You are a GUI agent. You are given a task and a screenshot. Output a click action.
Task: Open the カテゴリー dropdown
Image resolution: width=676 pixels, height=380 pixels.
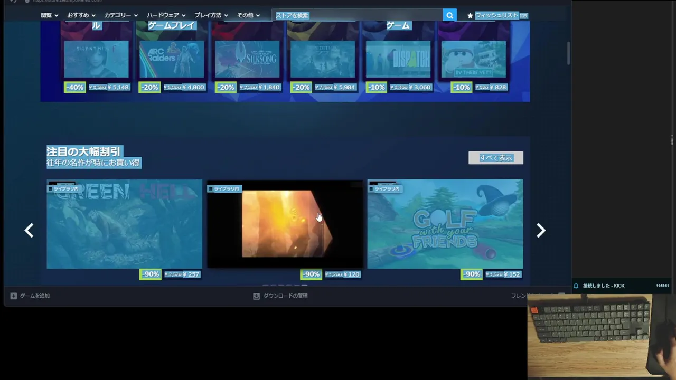[121, 15]
